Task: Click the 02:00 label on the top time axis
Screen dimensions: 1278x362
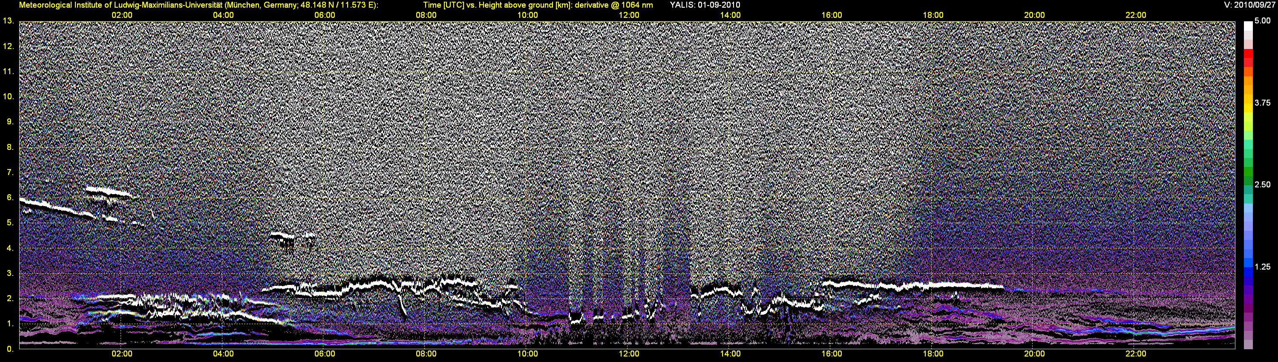Action: [x=121, y=15]
